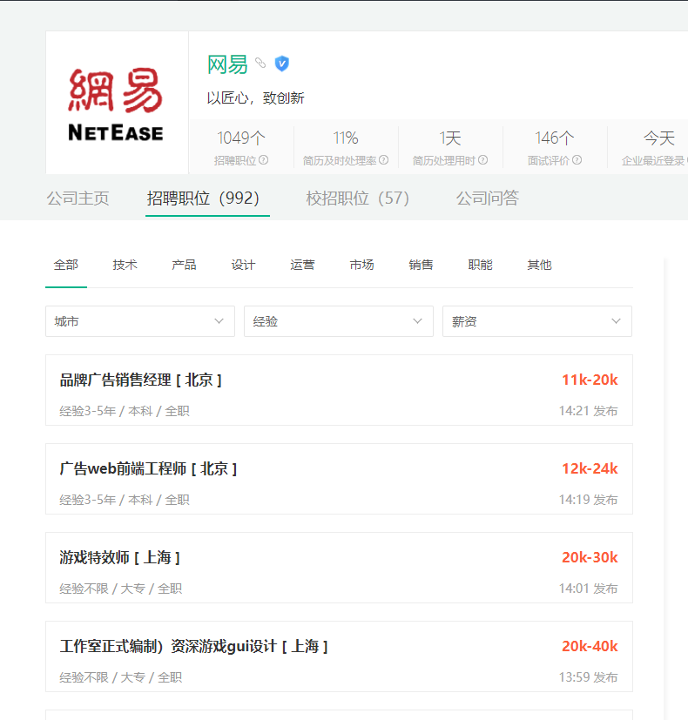The image size is (688, 720).
Task: Click the 146个 interview reviews count
Action: tap(555, 138)
